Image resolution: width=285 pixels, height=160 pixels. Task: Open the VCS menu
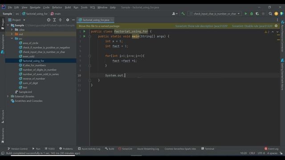pyautogui.click(x=92, y=8)
